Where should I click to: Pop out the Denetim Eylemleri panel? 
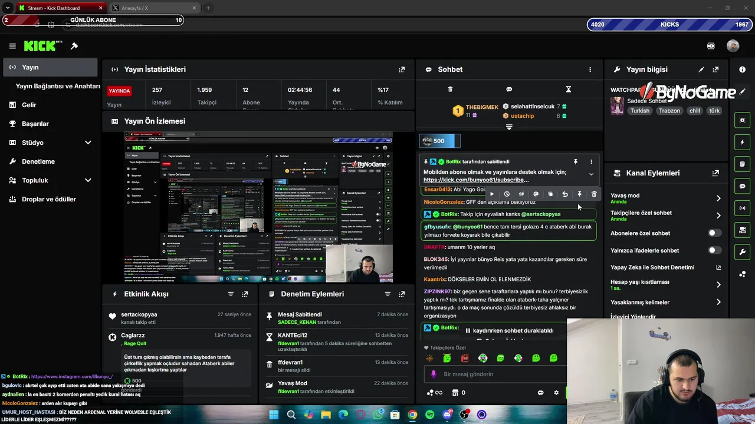click(402, 294)
